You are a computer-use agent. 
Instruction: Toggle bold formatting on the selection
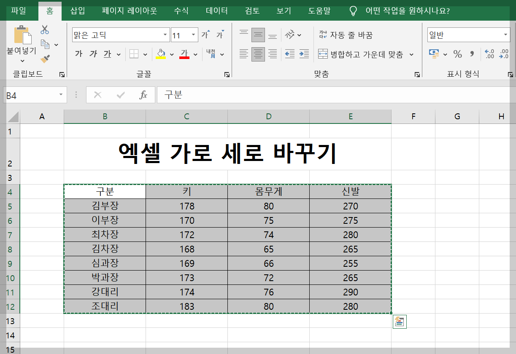[78, 54]
